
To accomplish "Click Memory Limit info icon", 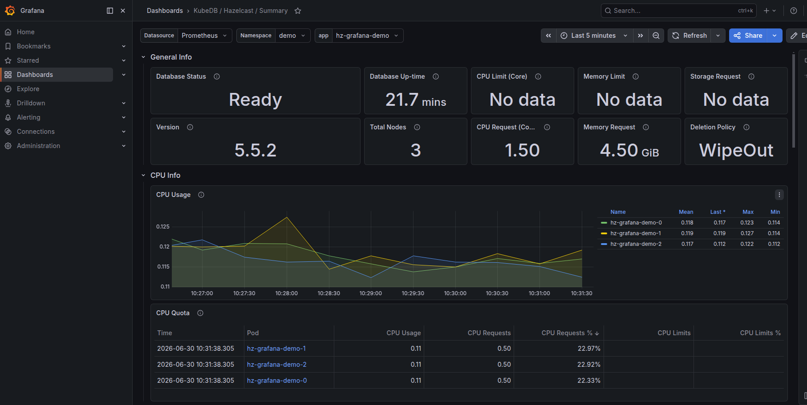I will point(636,76).
